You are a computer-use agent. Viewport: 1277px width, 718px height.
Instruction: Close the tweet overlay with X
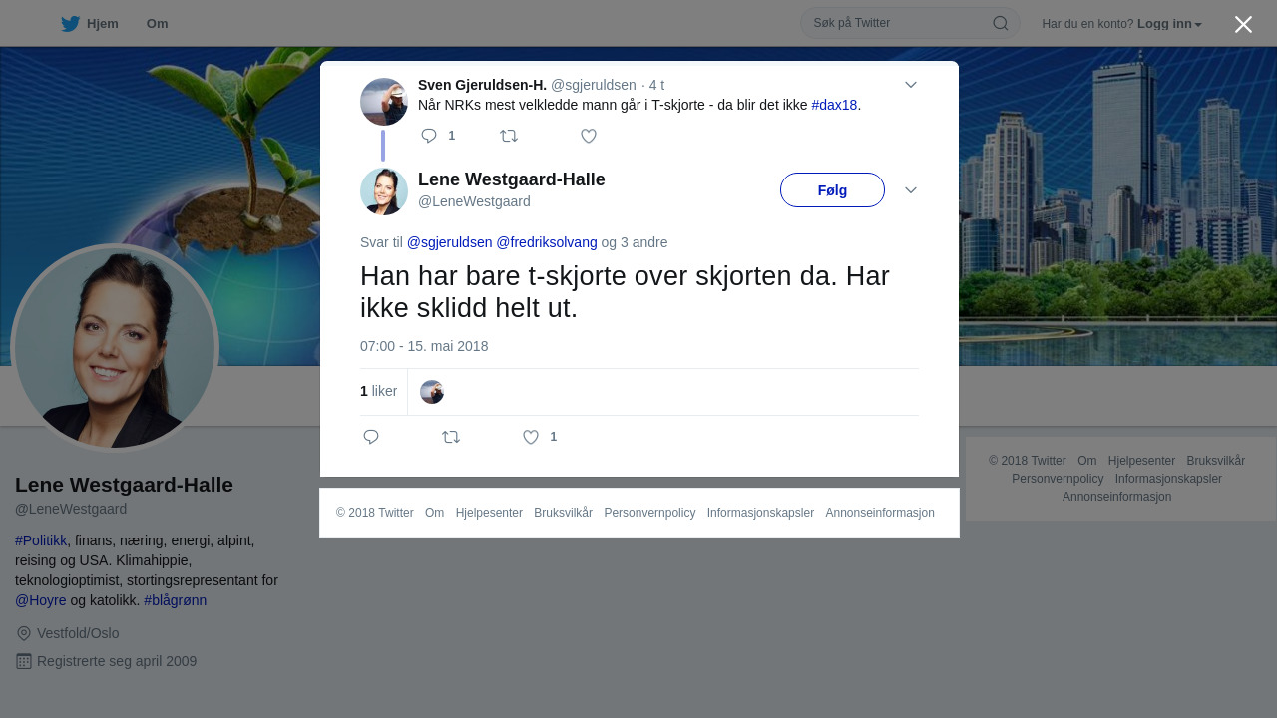(x=1243, y=24)
